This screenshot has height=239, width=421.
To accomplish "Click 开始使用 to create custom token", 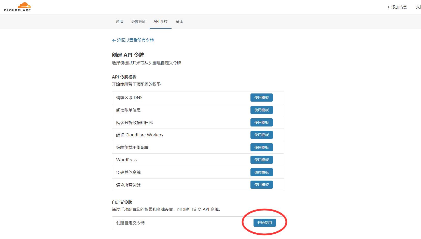I will pos(265,223).
